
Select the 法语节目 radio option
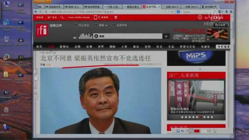(x=114, y=25)
